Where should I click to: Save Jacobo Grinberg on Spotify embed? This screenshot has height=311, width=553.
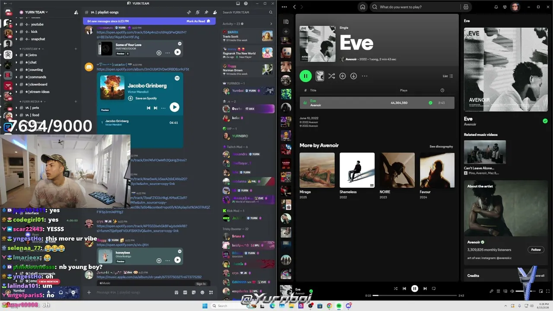pyautogui.click(x=143, y=98)
